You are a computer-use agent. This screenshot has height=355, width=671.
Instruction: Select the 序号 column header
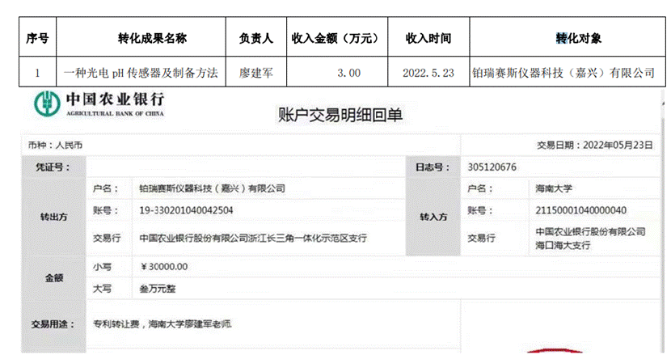click(37, 38)
